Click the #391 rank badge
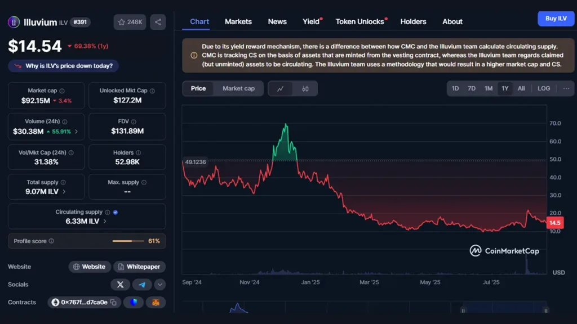 (80, 22)
